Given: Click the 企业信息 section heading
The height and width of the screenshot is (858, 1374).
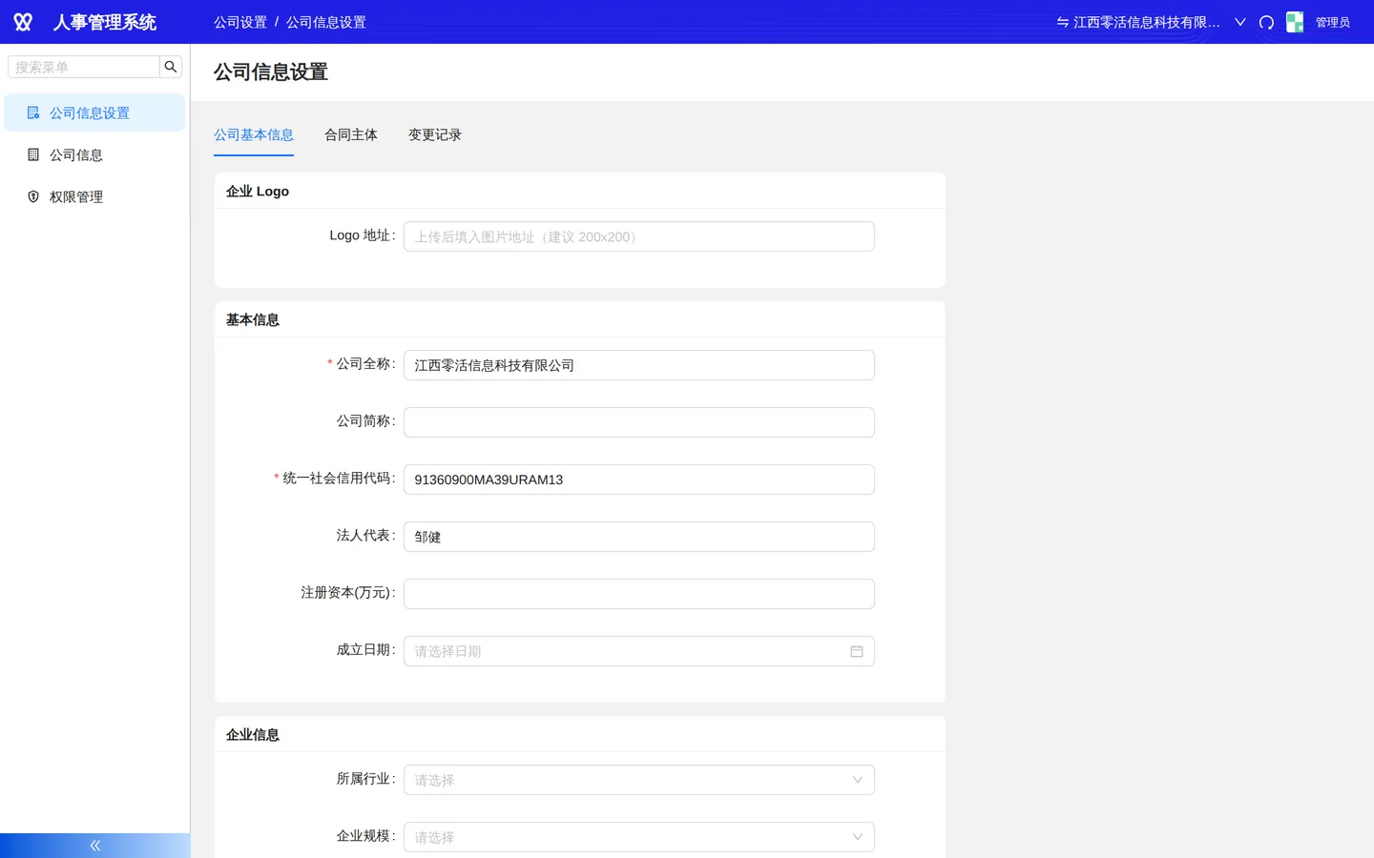Looking at the screenshot, I should click(x=253, y=734).
